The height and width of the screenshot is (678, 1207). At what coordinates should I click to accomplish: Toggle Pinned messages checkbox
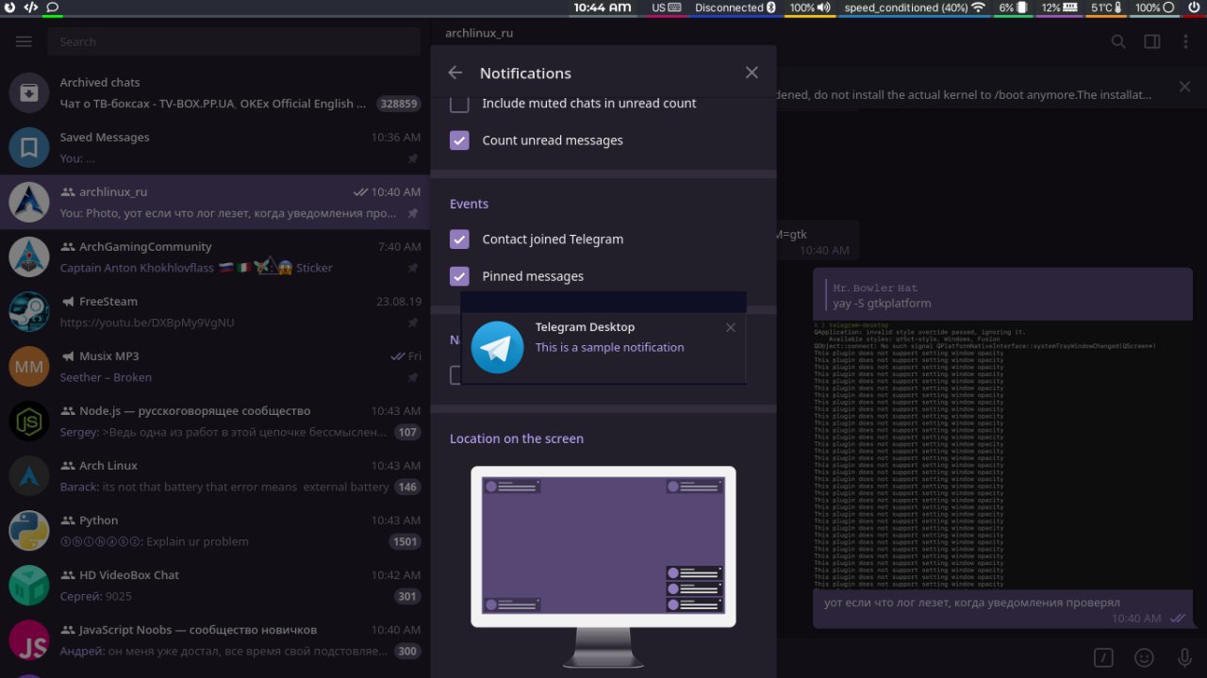click(x=459, y=276)
